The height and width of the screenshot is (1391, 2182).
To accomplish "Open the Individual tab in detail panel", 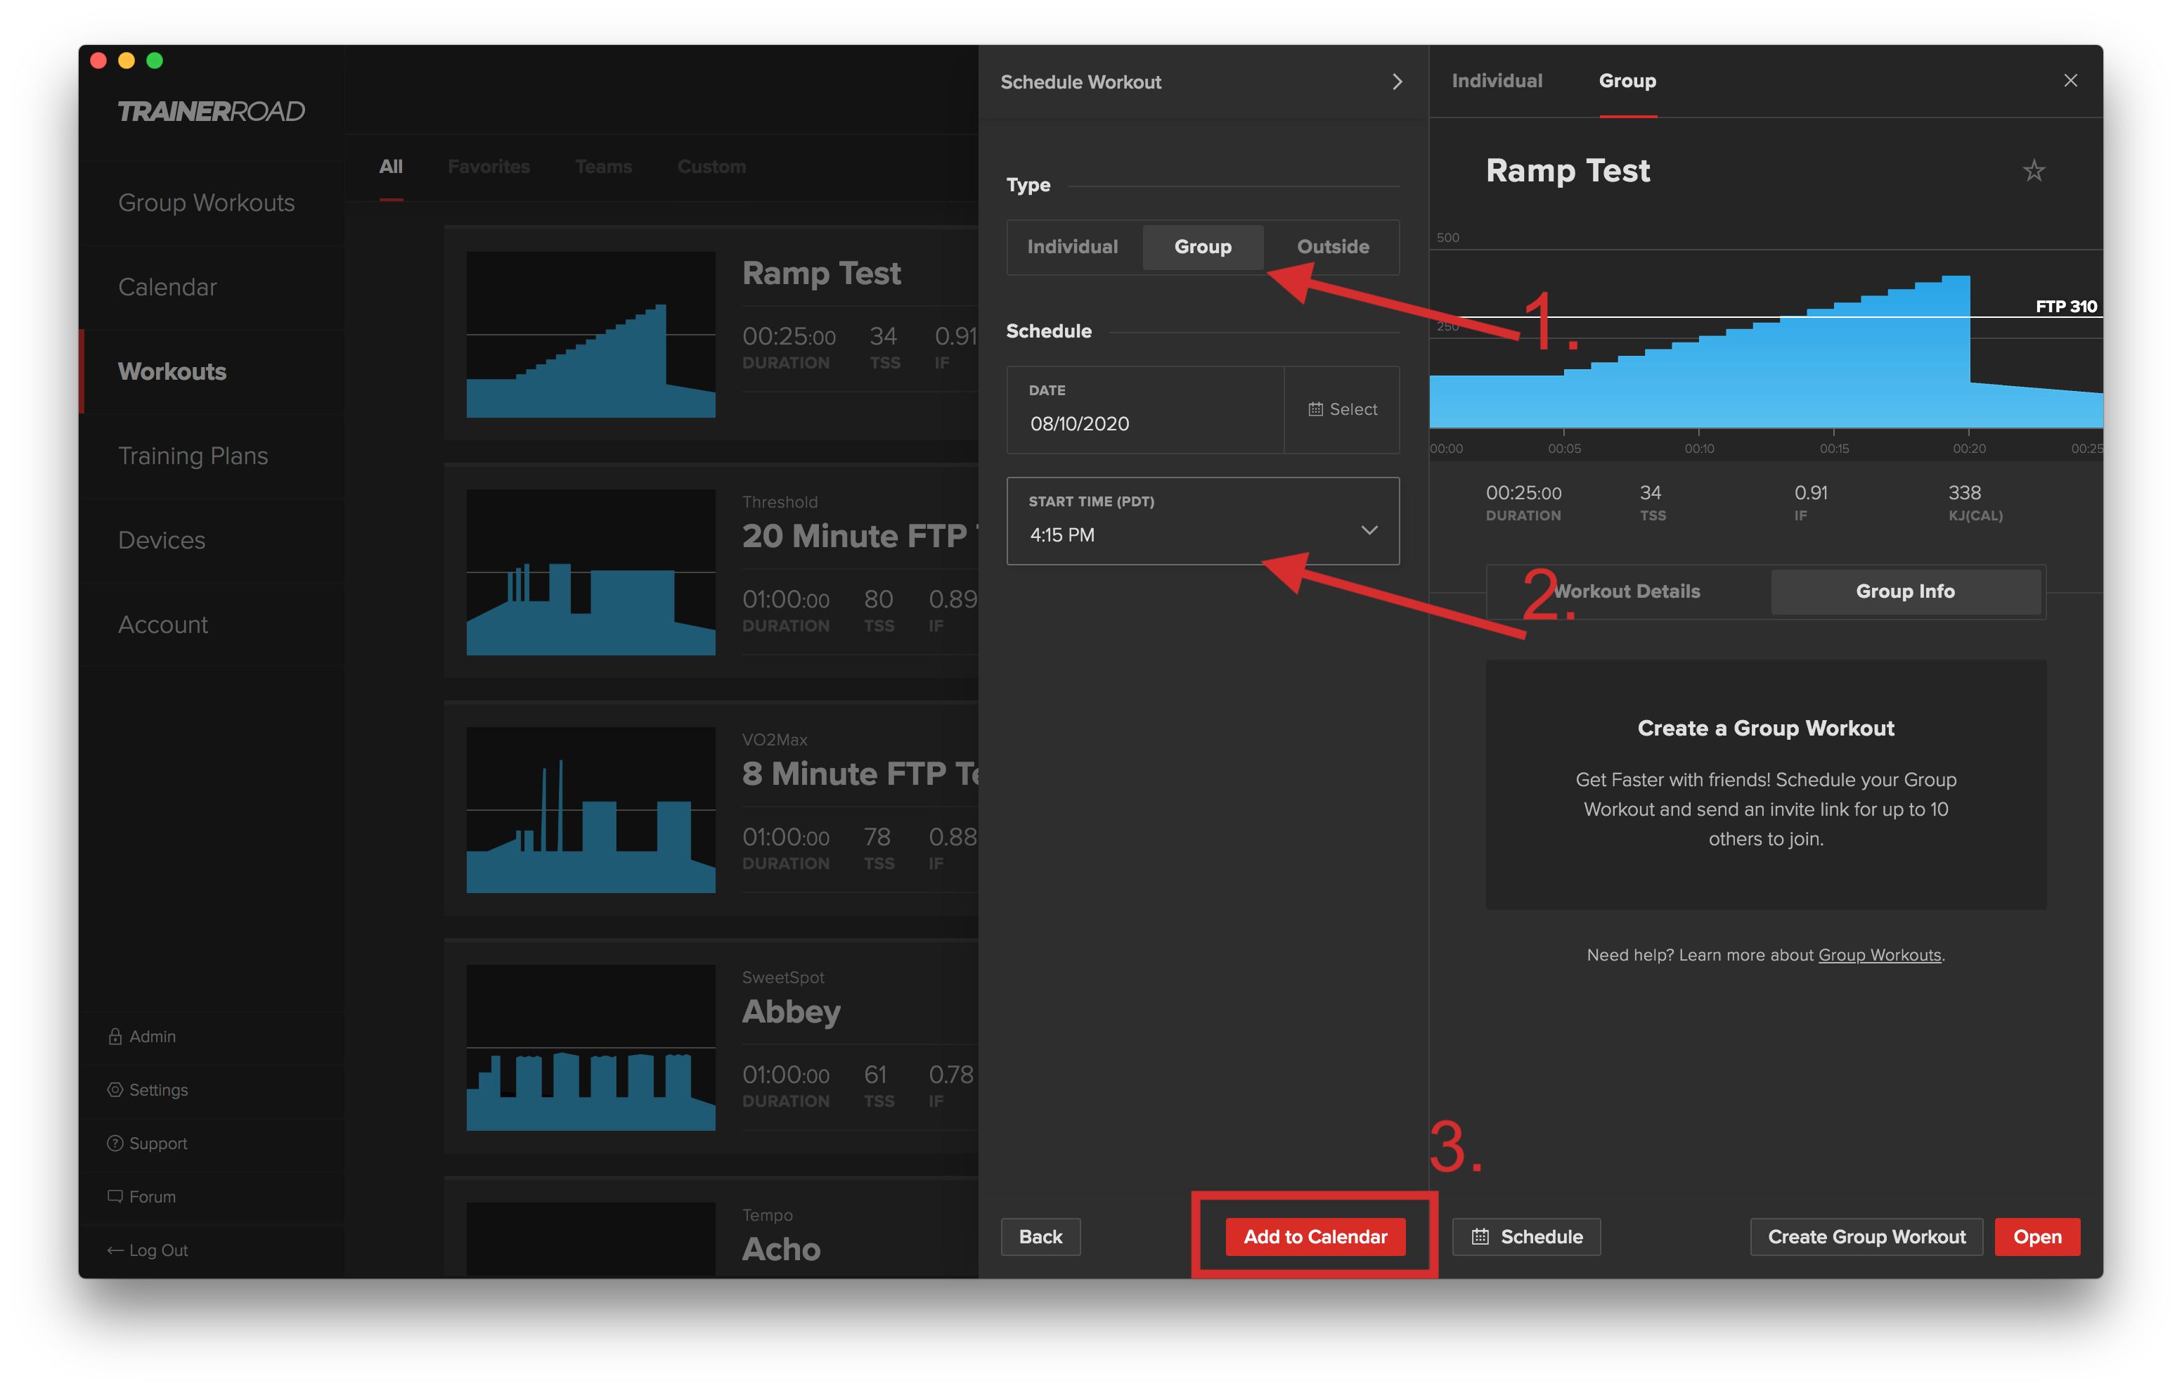I will coord(1497,81).
